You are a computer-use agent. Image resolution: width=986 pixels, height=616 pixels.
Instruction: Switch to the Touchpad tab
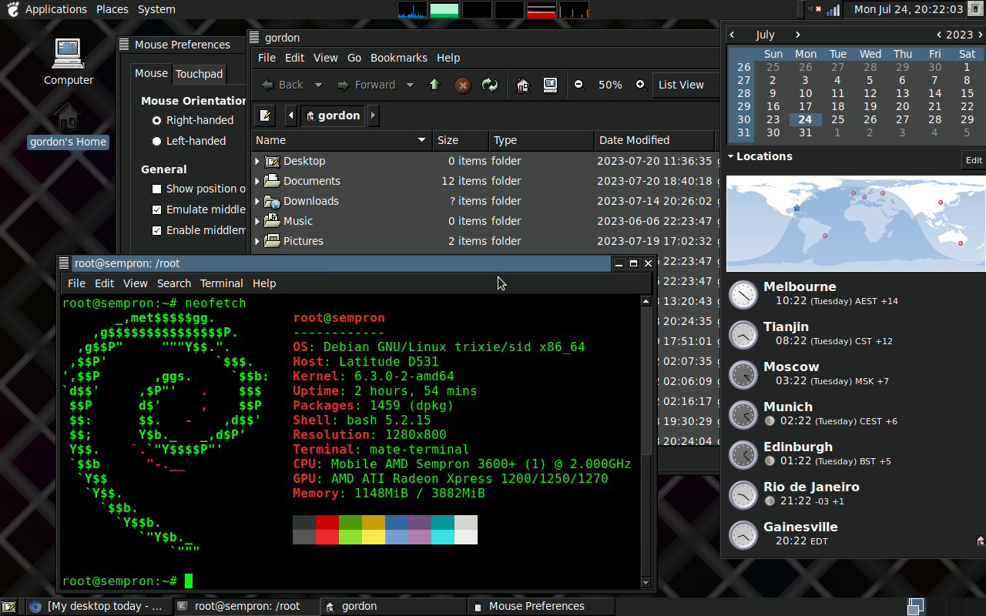[199, 74]
